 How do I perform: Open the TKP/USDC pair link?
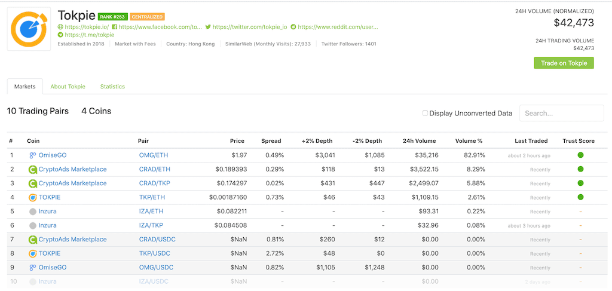155,253
